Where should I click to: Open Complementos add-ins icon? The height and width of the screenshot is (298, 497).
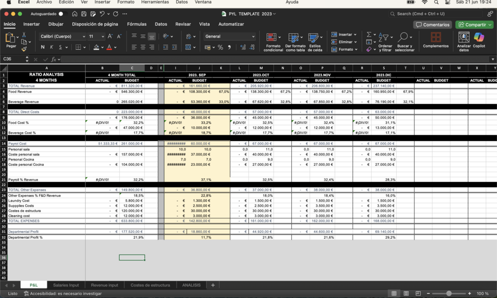436,37
